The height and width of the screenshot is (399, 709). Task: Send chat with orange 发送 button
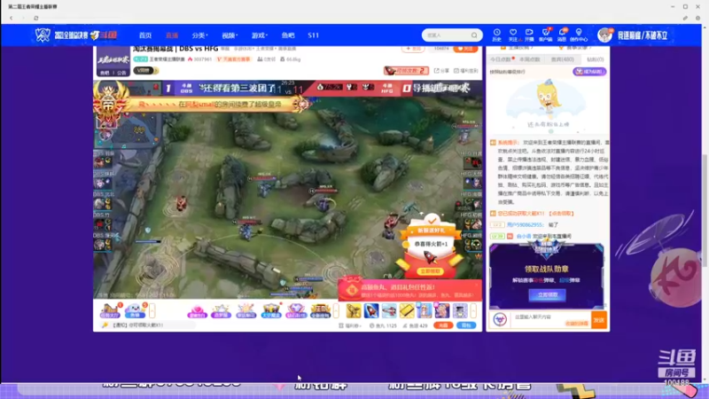click(599, 320)
